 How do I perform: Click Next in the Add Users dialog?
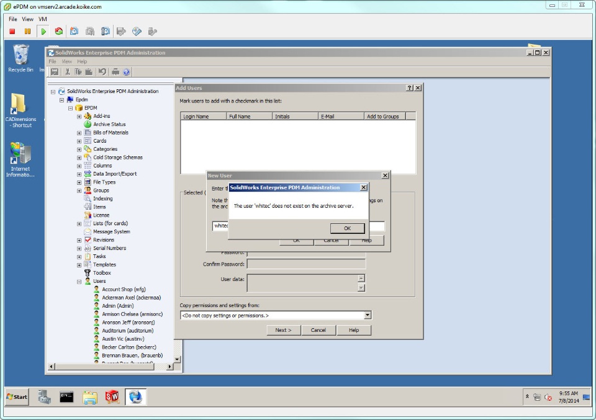pos(283,330)
